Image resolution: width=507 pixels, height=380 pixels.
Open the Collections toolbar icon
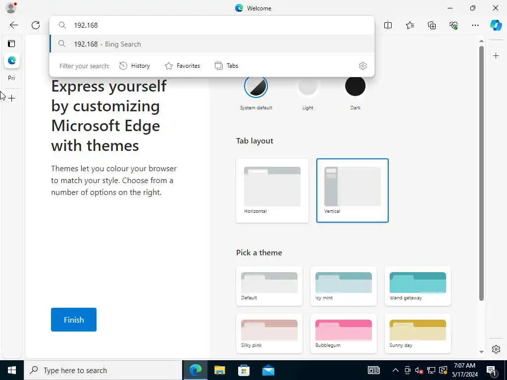[x=432, y=25]
